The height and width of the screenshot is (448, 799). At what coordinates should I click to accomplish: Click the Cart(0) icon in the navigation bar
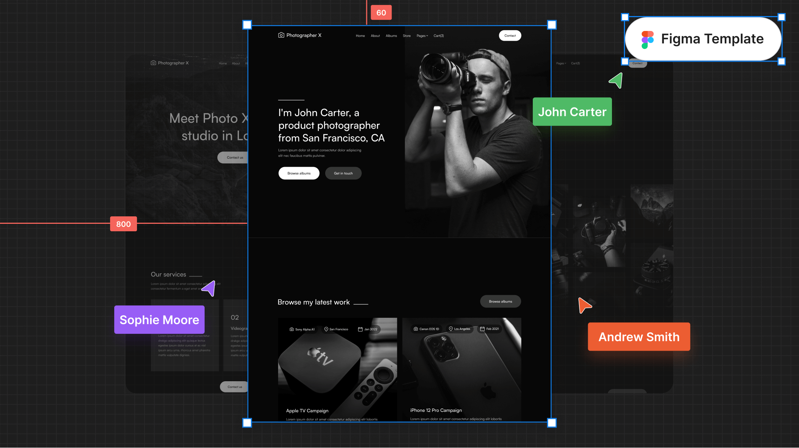[439, 35]
